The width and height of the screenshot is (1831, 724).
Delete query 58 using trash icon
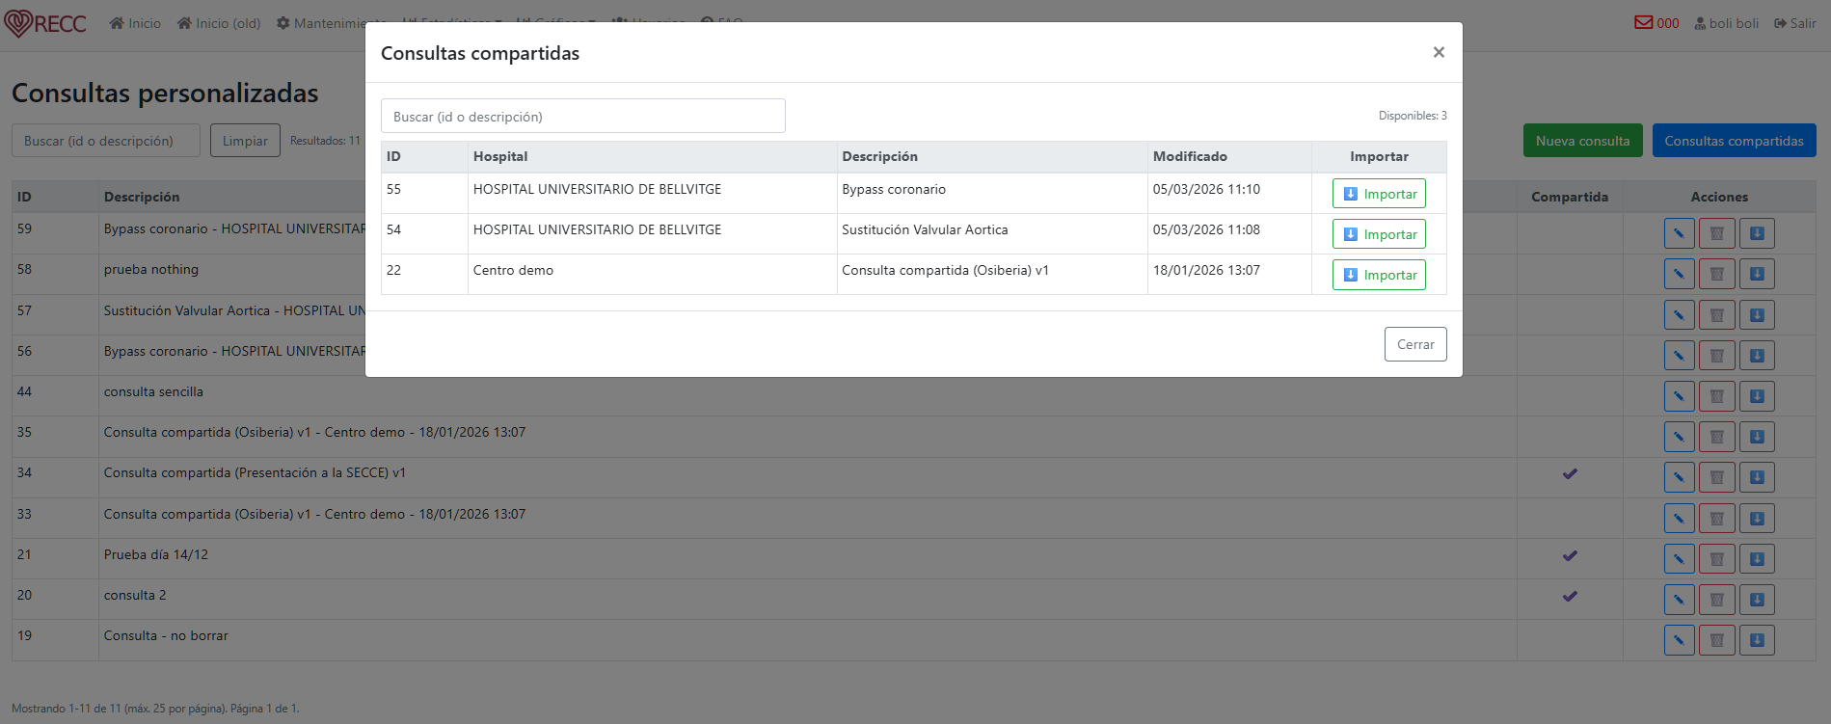(1716, 274)
